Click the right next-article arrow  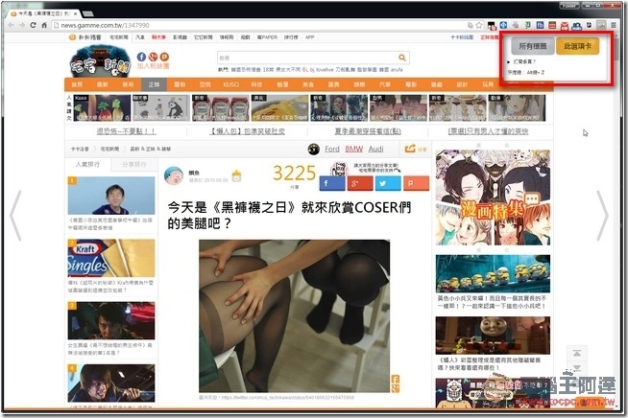tap(602, 216)
